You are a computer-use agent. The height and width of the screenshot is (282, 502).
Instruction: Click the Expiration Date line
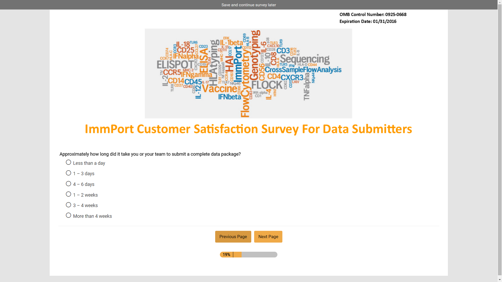368,21
